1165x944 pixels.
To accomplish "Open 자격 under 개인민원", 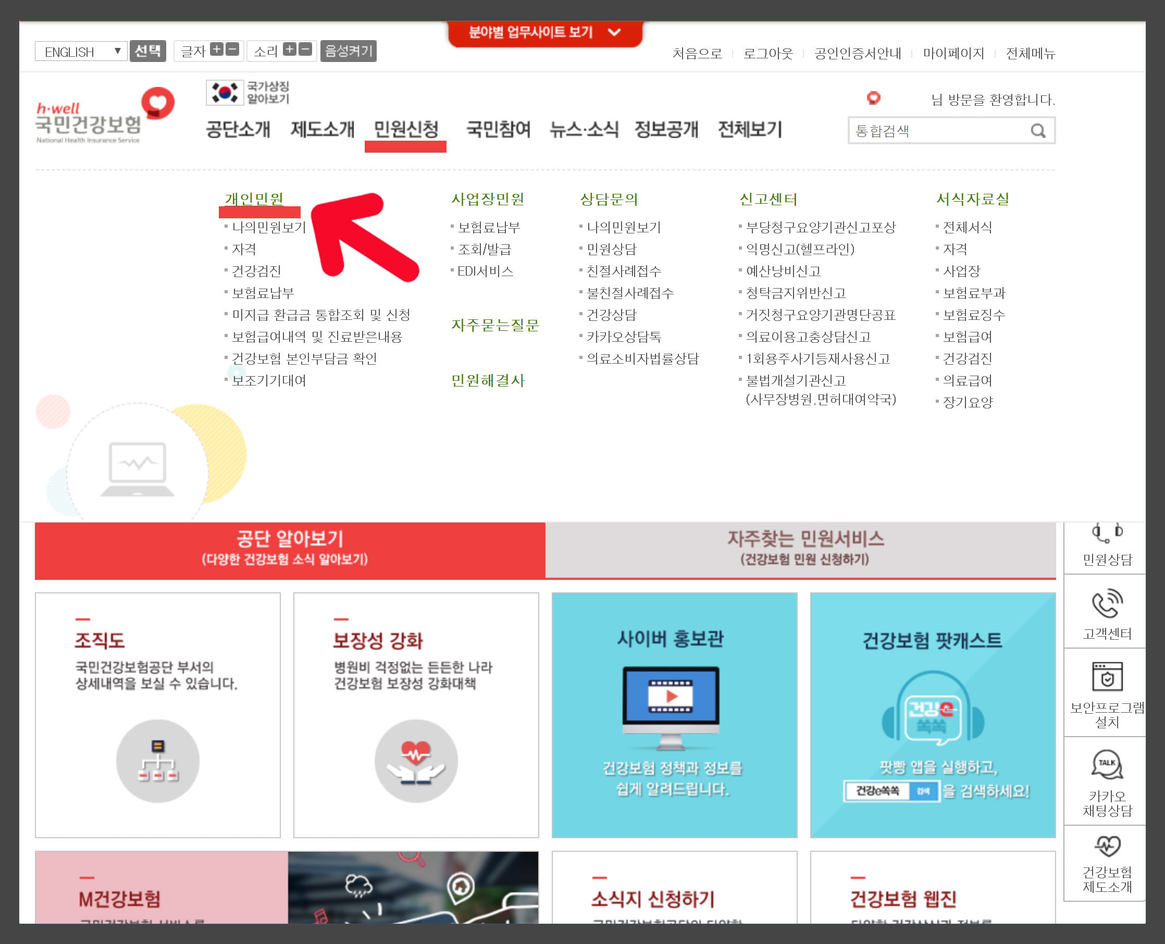I will 244,249.
